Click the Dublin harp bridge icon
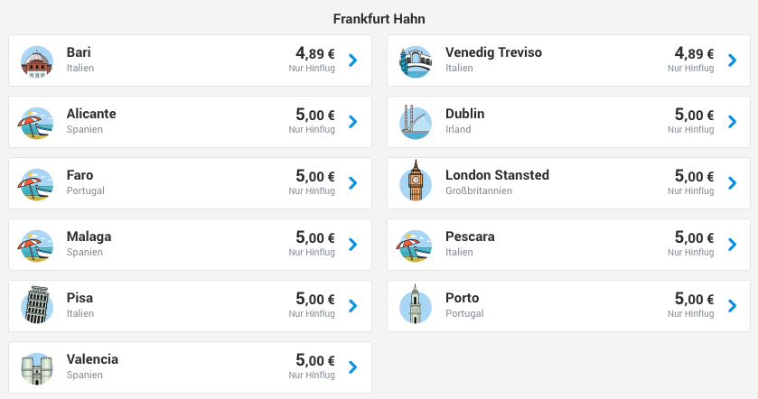The height and width of the screenshot is (399, 758). tap(416, 123)
